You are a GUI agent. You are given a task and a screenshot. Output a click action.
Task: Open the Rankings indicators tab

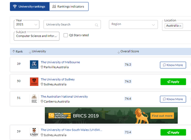point(69,6)
